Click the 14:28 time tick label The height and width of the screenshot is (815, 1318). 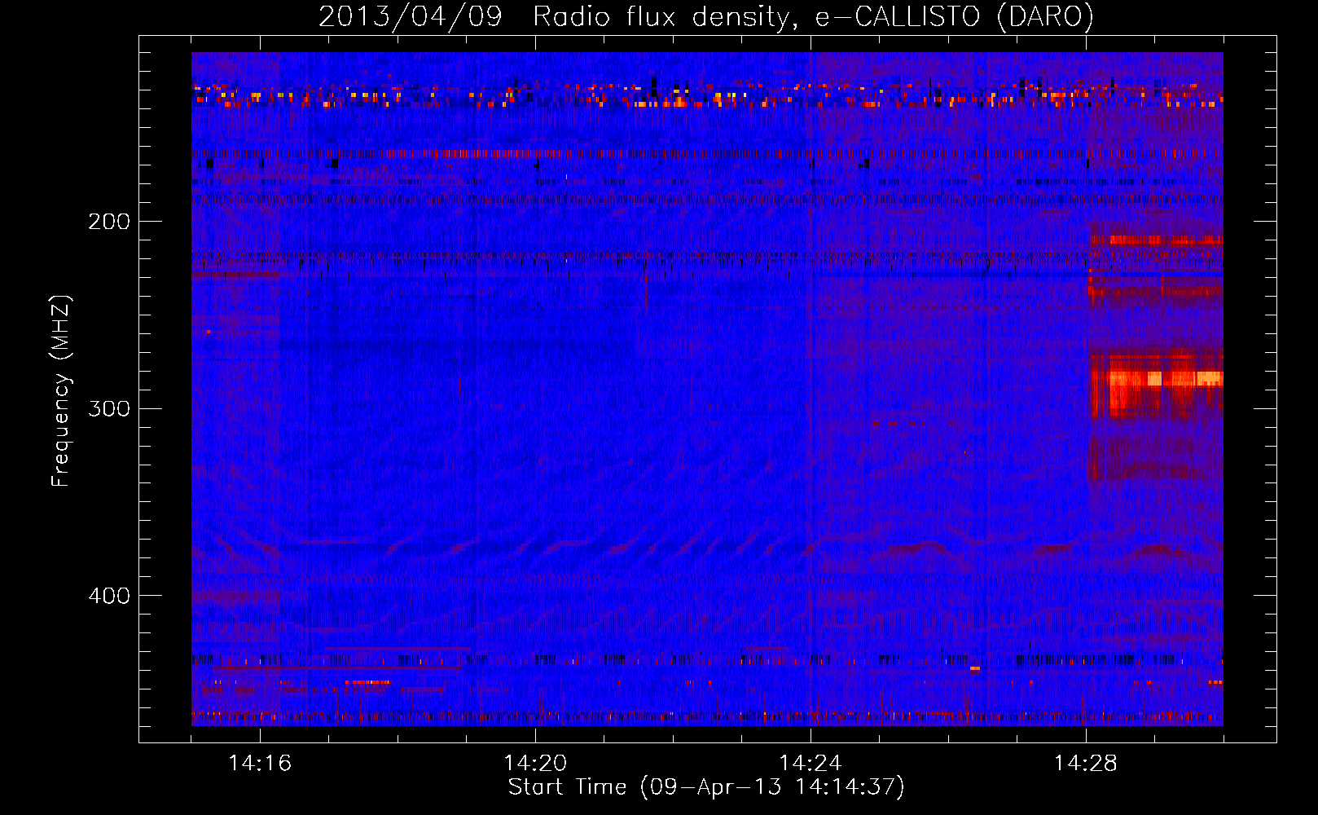point(1086,763)
